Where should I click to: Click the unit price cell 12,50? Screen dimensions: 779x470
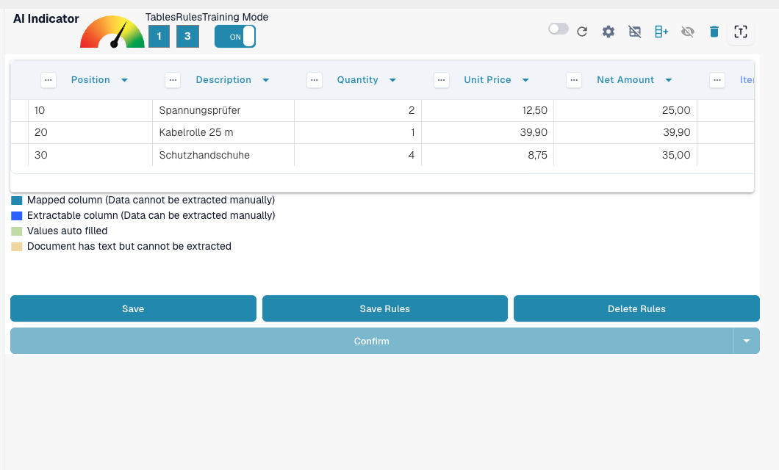(488, 110)
